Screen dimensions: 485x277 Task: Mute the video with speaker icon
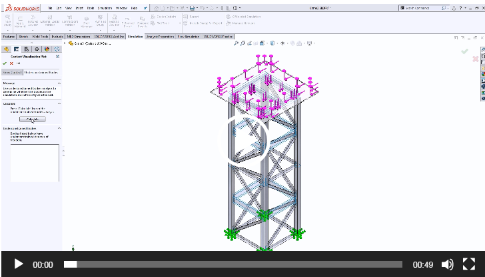pos(448,264)
